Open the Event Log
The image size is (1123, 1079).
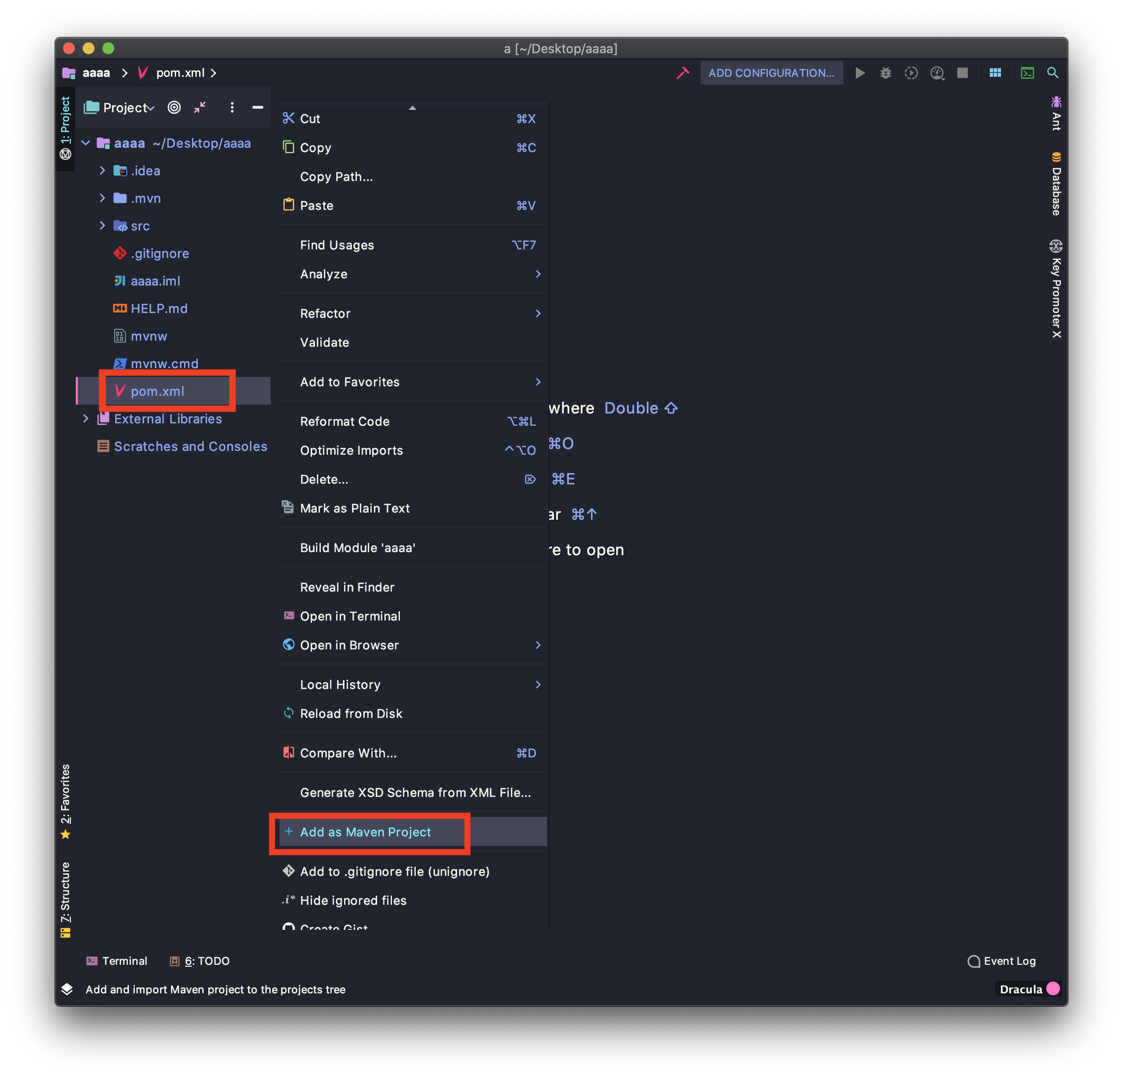[x=1001, y=961]
